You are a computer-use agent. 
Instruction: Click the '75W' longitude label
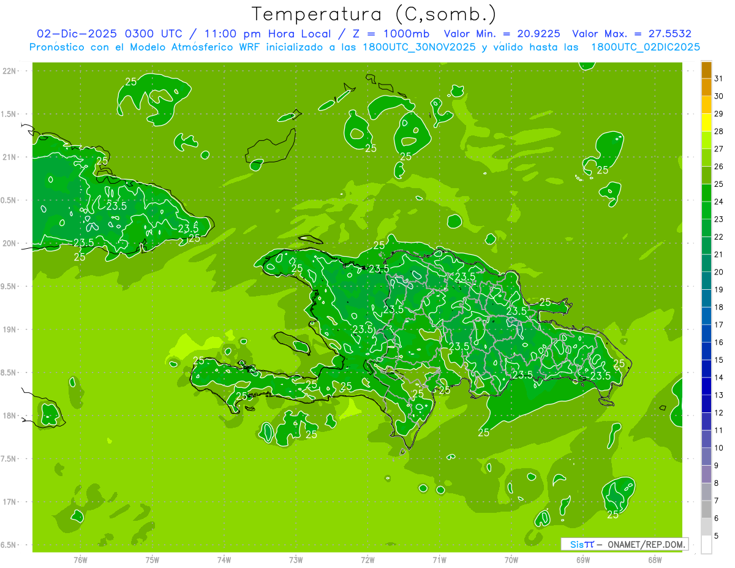(153, 559)
